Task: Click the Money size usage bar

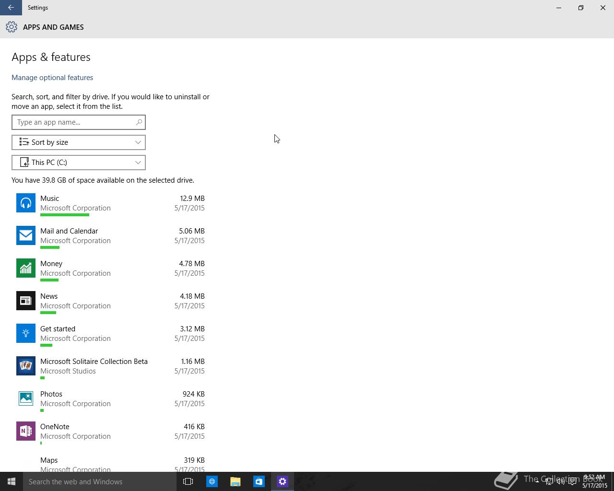Action: tap(49, 280)
